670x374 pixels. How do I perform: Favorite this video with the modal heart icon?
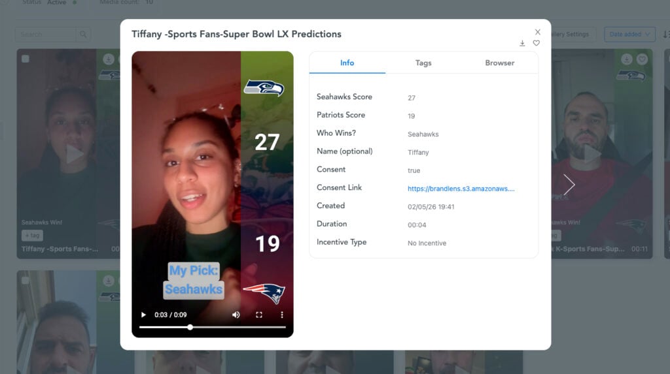click(x=537, y=44)
